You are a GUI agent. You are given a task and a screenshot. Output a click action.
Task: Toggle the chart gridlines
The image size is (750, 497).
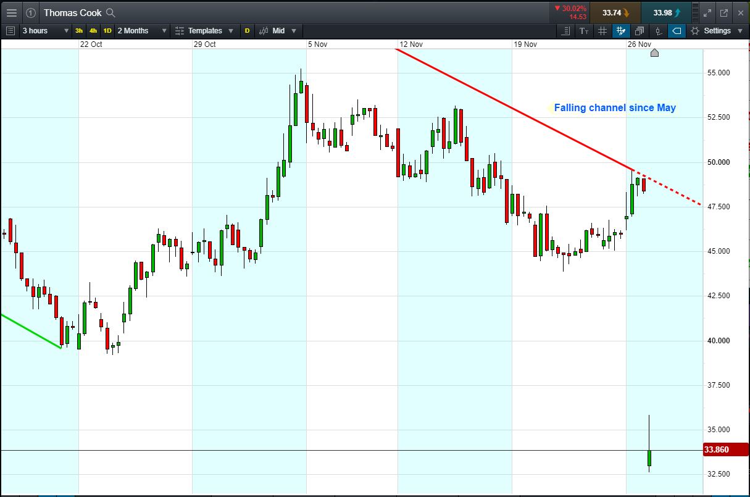603,30
